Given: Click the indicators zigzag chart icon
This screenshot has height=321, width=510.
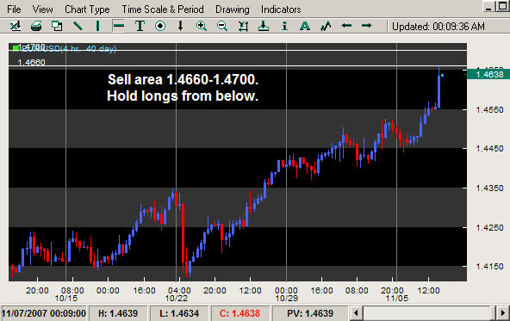Looking at the screenshot, I should pyautogui.click(x=326, y=26).
